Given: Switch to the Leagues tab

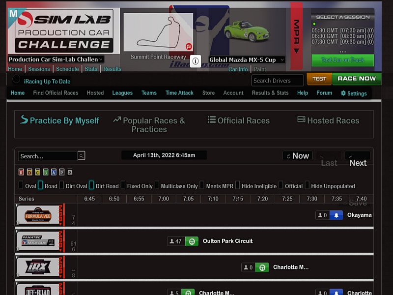Looking at the screenshot, I should point(122,93).
